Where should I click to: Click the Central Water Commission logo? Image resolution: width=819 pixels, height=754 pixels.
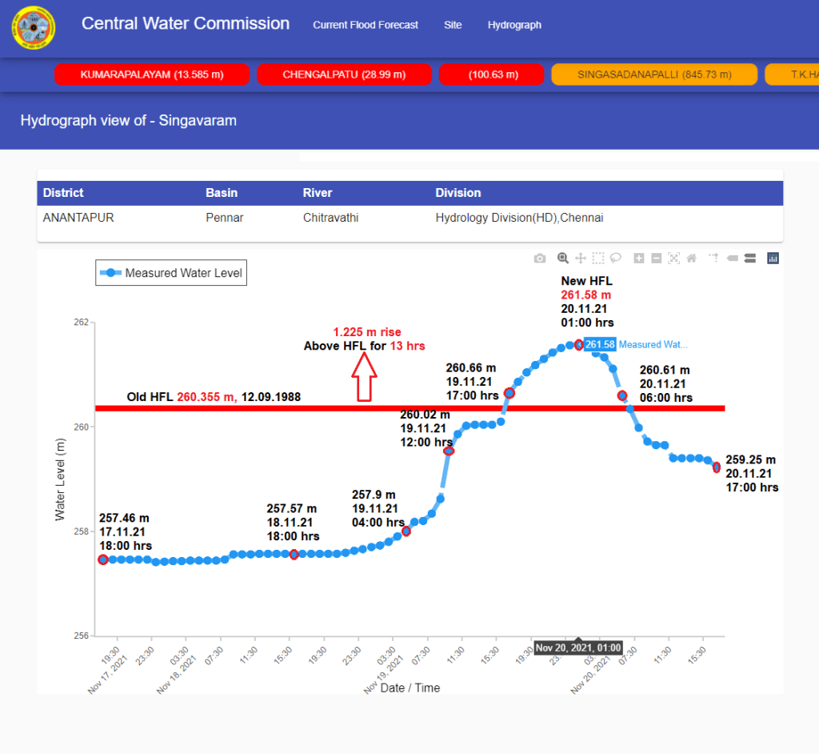click(34, 27)
